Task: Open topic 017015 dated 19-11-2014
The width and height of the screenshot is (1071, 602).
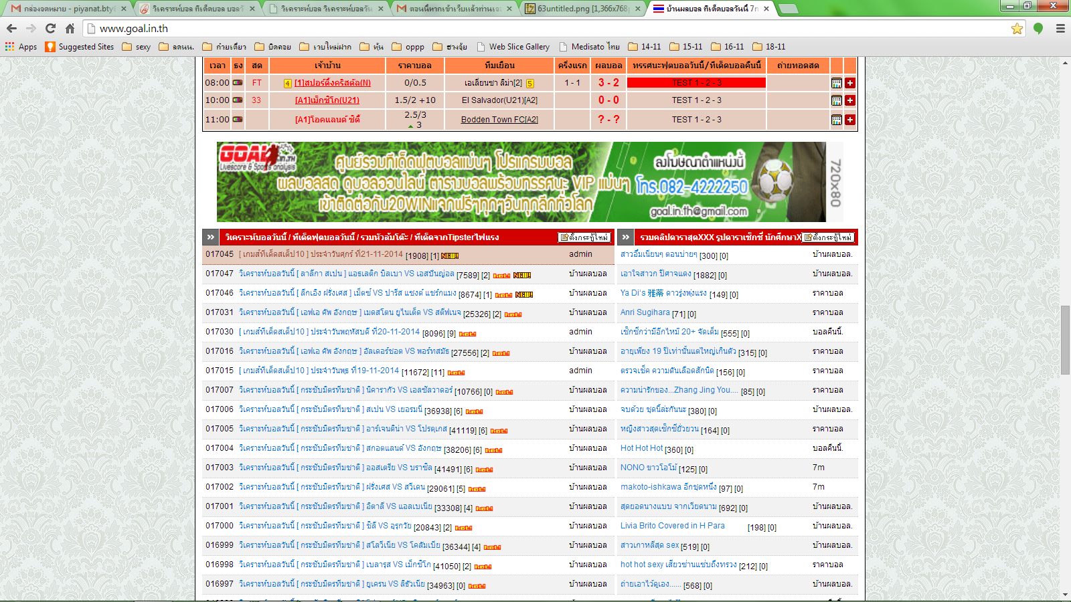Action: [319, 371]
